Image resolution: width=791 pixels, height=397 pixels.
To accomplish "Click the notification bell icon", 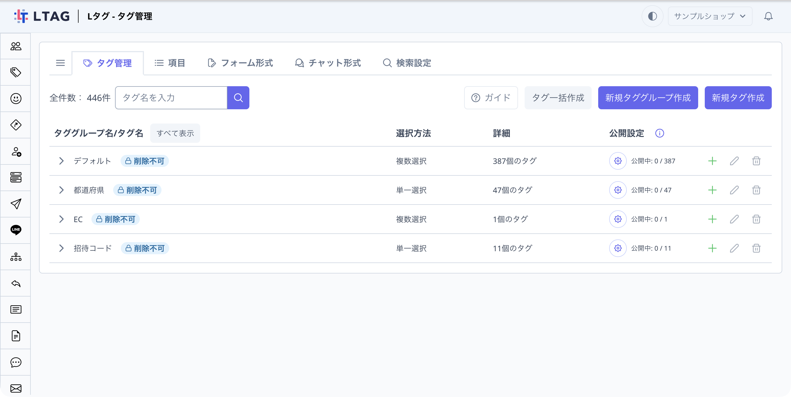I will [768, 16].
